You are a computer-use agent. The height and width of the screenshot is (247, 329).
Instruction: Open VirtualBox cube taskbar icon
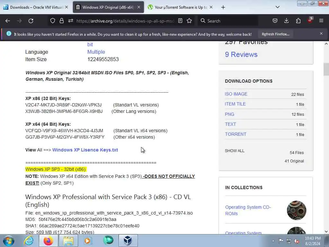point(128,241)
